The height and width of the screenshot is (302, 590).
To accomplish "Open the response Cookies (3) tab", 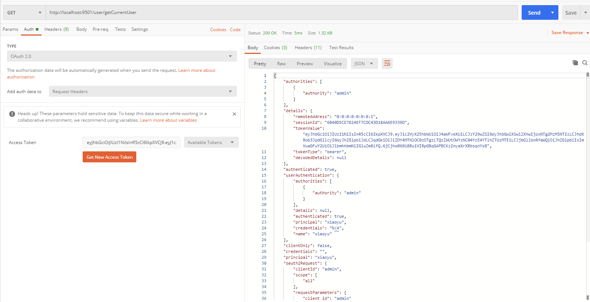I will pyautogui.click(x=276, y=48).
